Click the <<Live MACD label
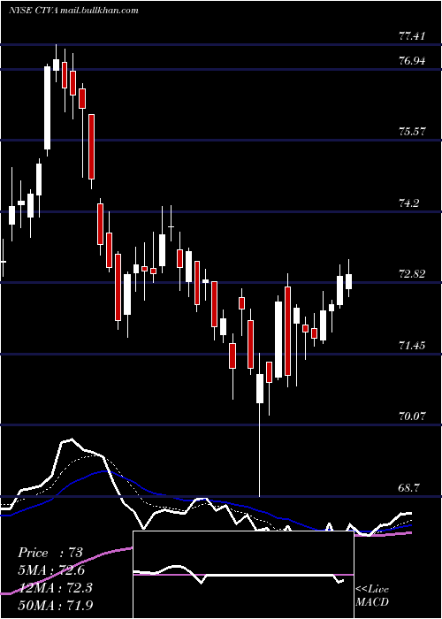This screenshot has width=442, height=619. (x=372, y=595)
